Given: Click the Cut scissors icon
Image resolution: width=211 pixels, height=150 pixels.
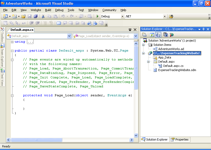Looking at the screenshot, I should (x=43, y=16).
